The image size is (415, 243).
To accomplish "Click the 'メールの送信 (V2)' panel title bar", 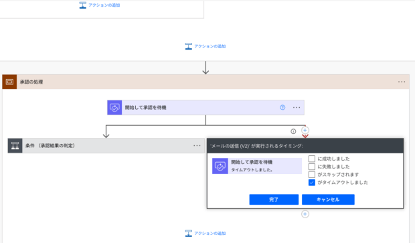I will click(305, 146).
